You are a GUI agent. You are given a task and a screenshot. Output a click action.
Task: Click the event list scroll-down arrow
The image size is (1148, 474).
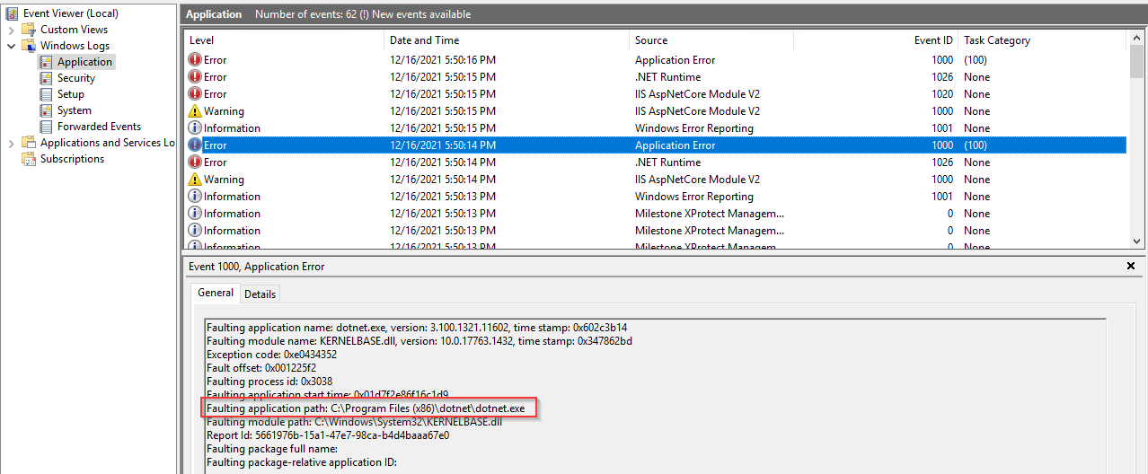(1136, 241)
